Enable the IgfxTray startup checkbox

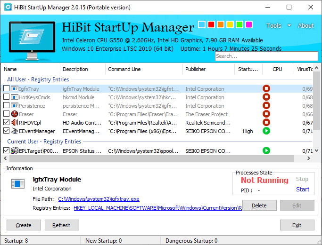(x=7, y=88)
